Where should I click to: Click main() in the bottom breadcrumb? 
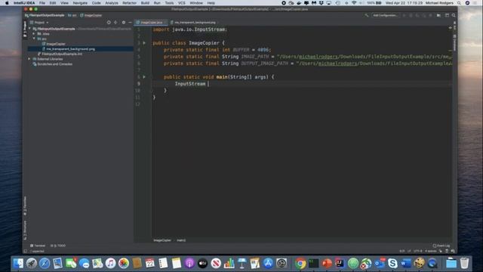pyautogui.click(x=181, y=240)
